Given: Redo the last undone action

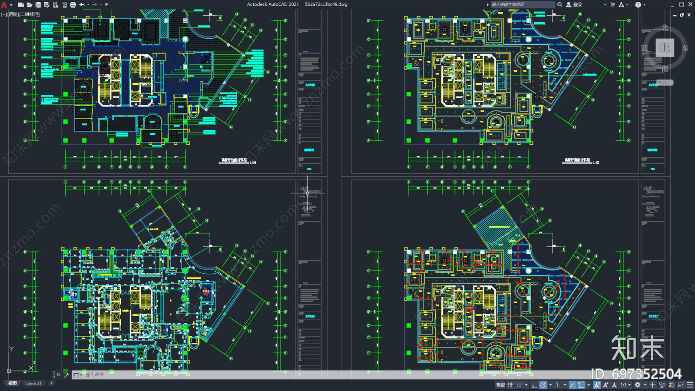Looking at the screenshot, I should (95, 5).
